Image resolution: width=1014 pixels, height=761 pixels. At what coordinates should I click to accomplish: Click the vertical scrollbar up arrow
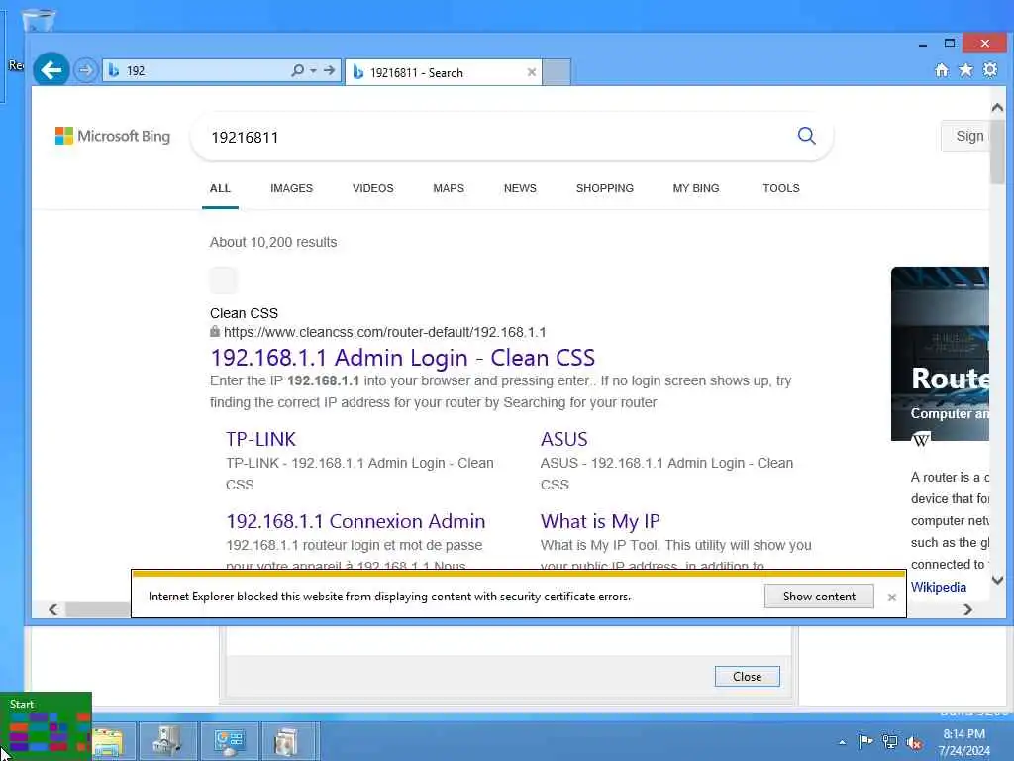(x=997, y=107)
